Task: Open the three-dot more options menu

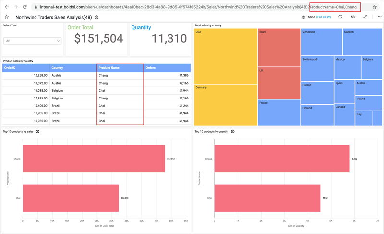Action: [379, 17]
